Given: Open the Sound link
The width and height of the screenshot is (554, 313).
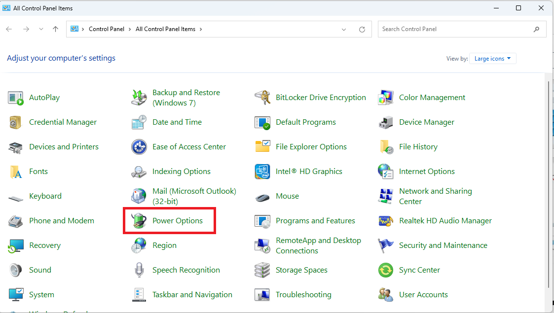Looking at the screenshot, I should click(40, 270).
